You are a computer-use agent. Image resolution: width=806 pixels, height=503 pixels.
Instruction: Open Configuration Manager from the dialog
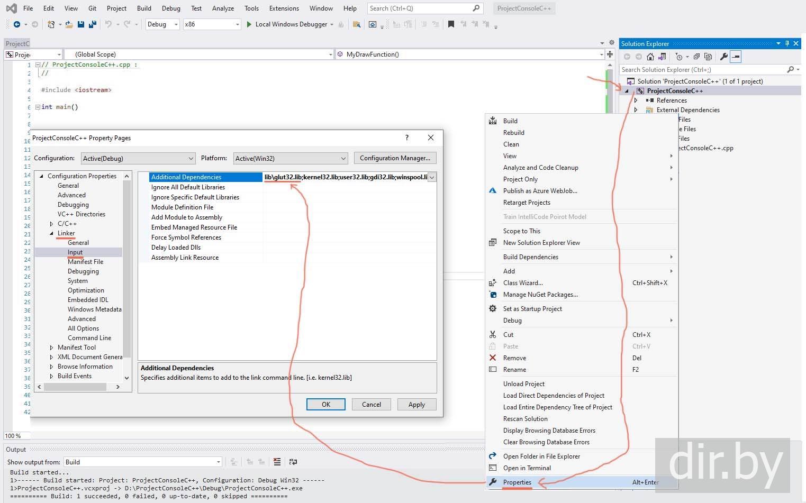point(395,158)
